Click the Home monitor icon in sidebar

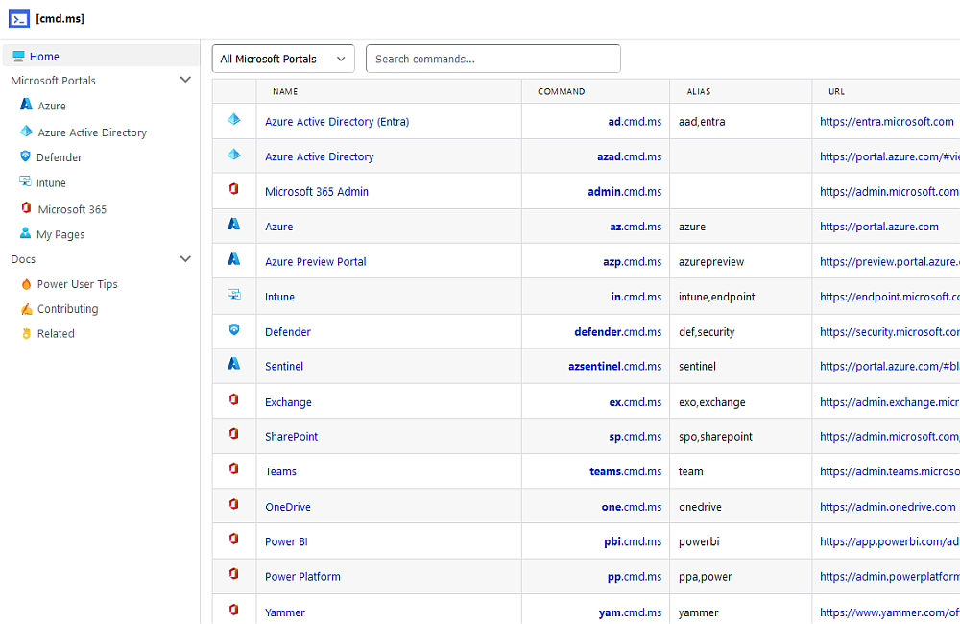[18, 57]
